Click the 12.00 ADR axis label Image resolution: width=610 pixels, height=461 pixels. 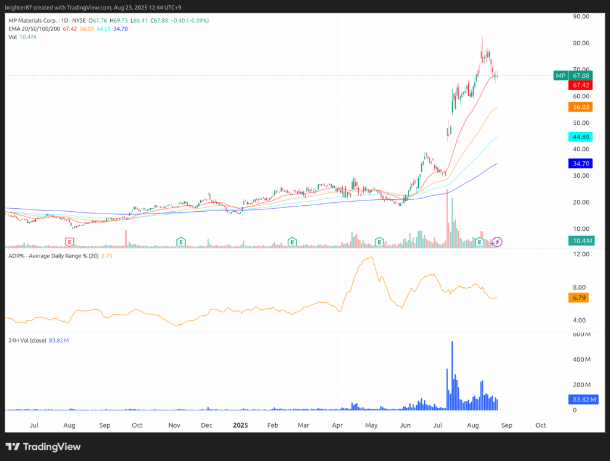tap(581, 254)
